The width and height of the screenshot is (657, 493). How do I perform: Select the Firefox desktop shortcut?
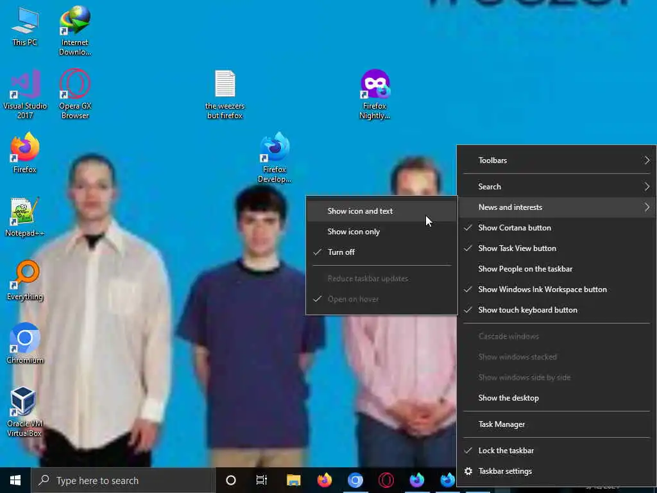point(25,153)
